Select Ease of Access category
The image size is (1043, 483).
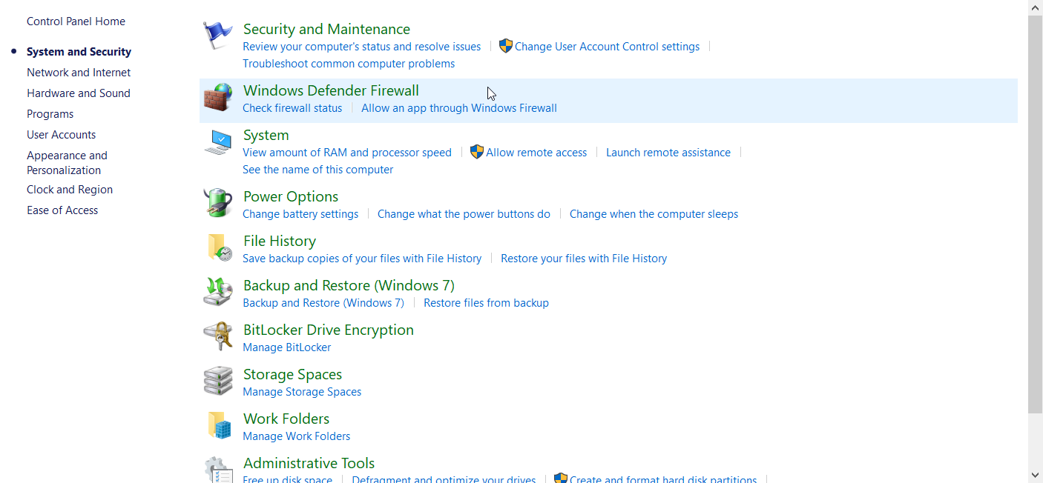(x=62, y=210)
